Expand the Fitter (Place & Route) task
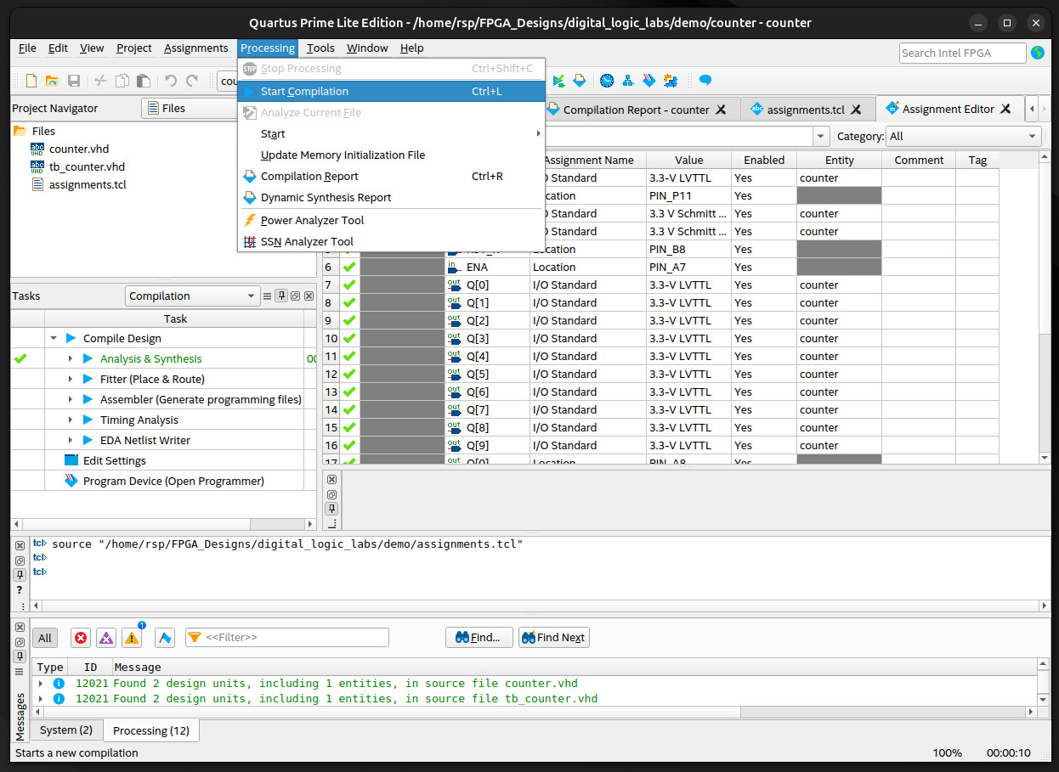Screen dimensions: 1059x772 pyautogui.click(x=71, y=380)
